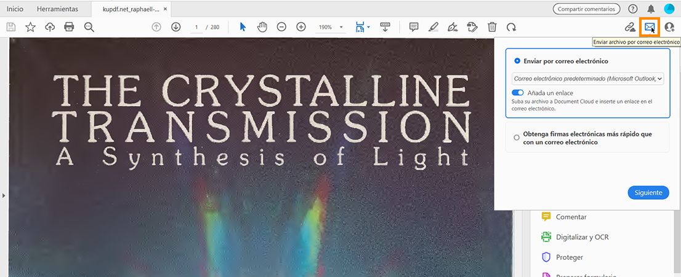Click the email envelope icon

click(650, 27)
